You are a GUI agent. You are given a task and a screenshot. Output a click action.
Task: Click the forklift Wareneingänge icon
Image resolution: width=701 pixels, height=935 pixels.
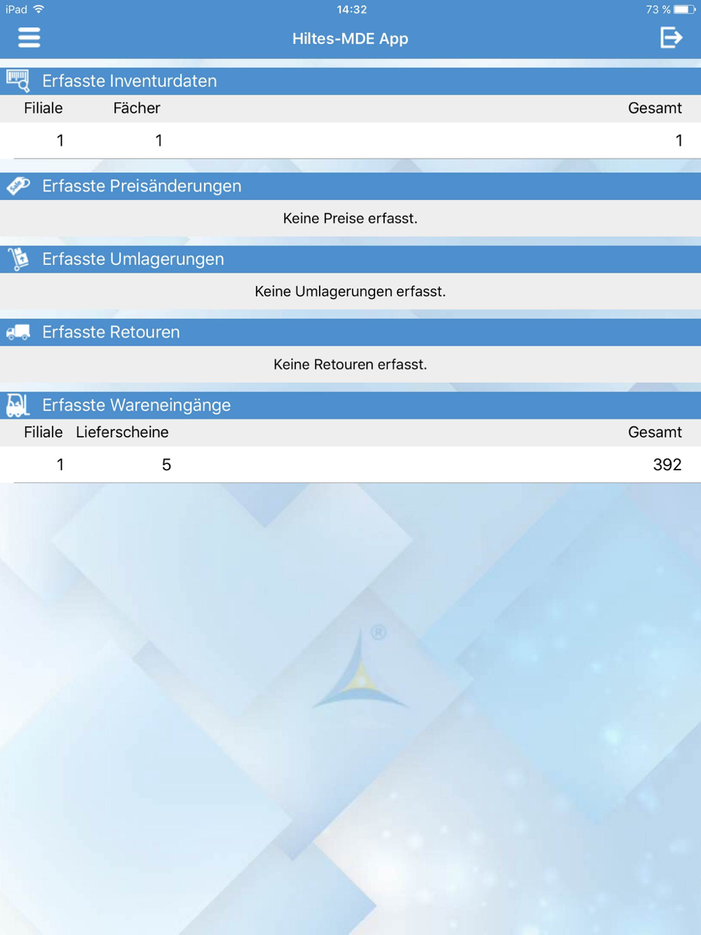coord(18,405)
